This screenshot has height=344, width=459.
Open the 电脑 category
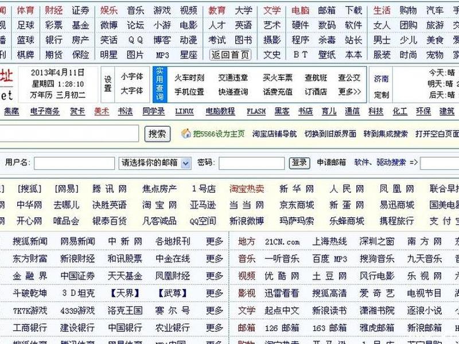pyautogui.click(x=300, y=10)
